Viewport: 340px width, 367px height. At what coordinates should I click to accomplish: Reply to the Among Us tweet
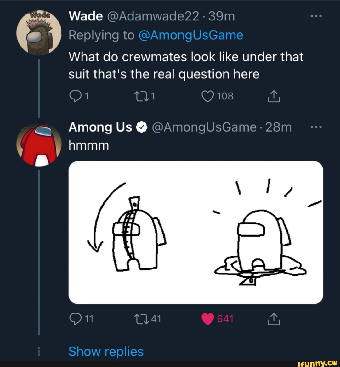[x=76, y=319]
